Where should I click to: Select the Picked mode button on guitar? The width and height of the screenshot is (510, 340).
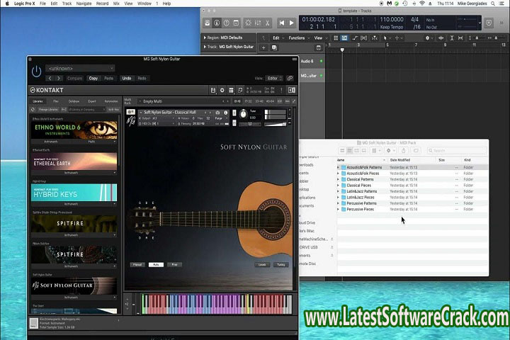pos(137,264)
